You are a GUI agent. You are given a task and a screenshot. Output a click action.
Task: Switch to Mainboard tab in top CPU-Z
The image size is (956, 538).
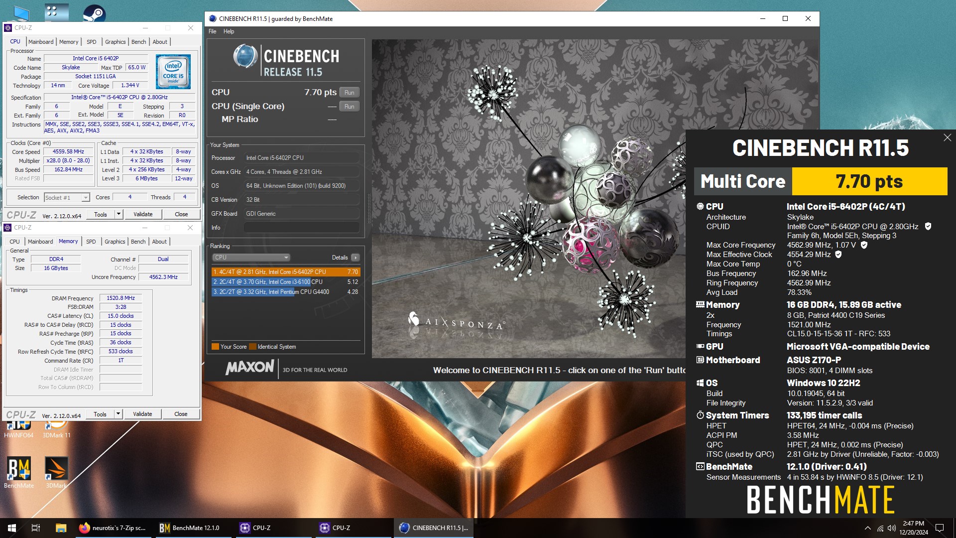pos(41,42)
